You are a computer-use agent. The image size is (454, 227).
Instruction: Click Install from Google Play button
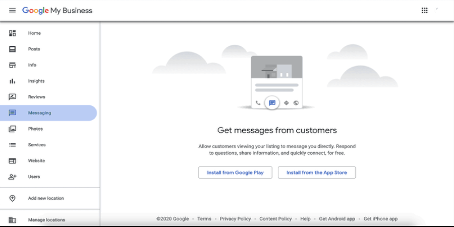[x=235, y=173]
